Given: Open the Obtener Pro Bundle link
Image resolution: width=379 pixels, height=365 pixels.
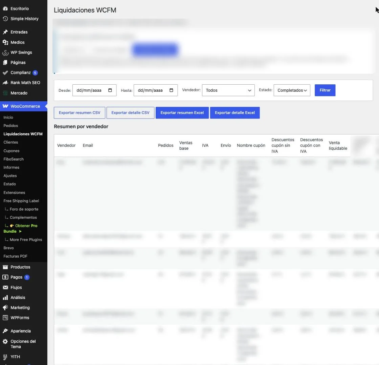Looking at the screenshot, I should tap(21, 229).
